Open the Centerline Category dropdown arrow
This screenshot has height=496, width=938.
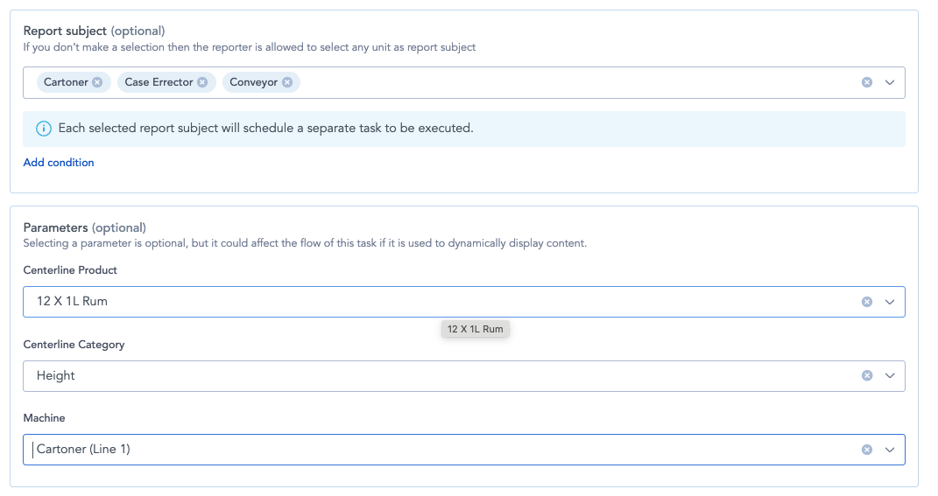click(x=890, y=375)
